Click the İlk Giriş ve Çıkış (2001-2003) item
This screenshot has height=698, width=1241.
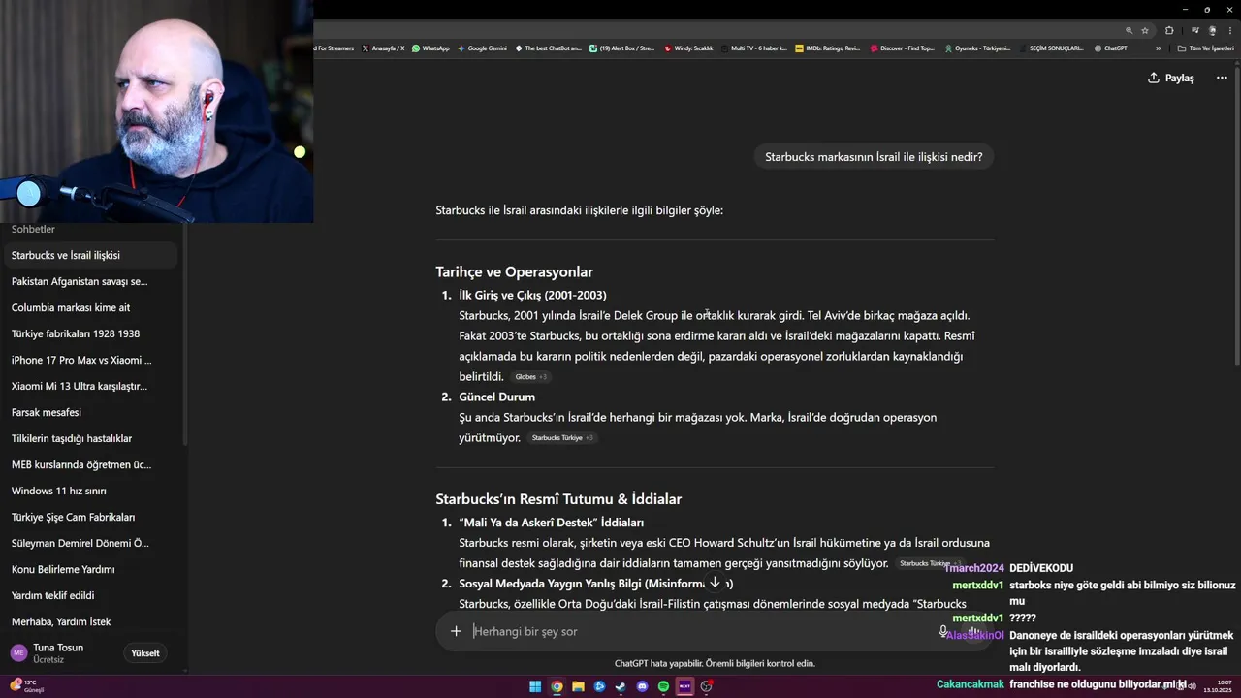click(x=532, y=295)
